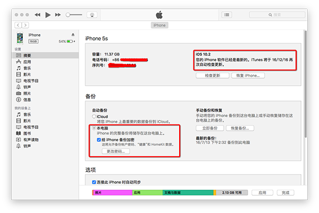Open 信息 in the sidebar
Screen dimensions: 319x213
[x=45, y=100]
